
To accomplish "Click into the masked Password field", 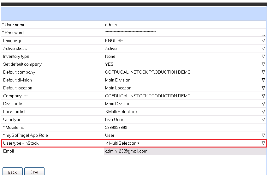I will point(185,33).
